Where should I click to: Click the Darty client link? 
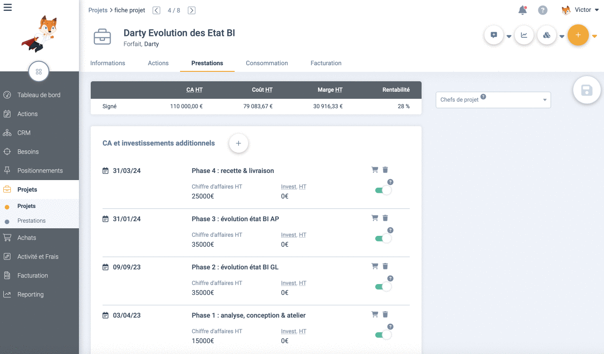(x=151, y=44)
